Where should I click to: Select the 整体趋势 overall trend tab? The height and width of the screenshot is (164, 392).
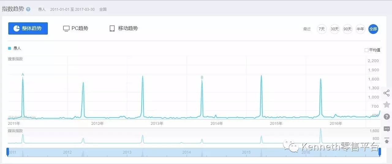click(28, 28)
